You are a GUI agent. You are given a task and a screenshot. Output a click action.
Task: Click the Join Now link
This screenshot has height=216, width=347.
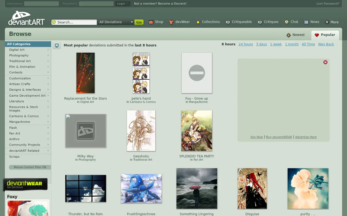[256, 137]
